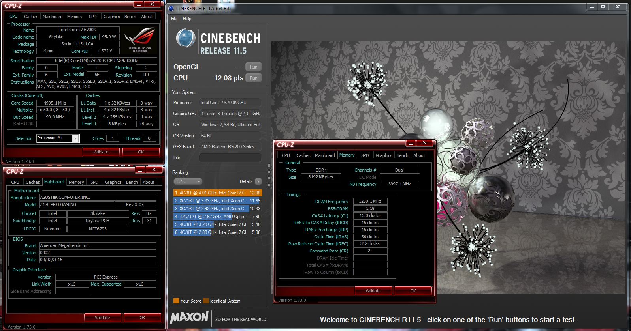
Task: Click motherboard model Z170 PRO GAMING
Action: coord(76,205)
